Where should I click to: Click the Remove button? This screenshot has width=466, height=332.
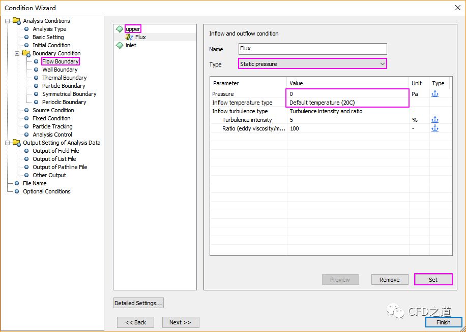[x=389, y=280]
